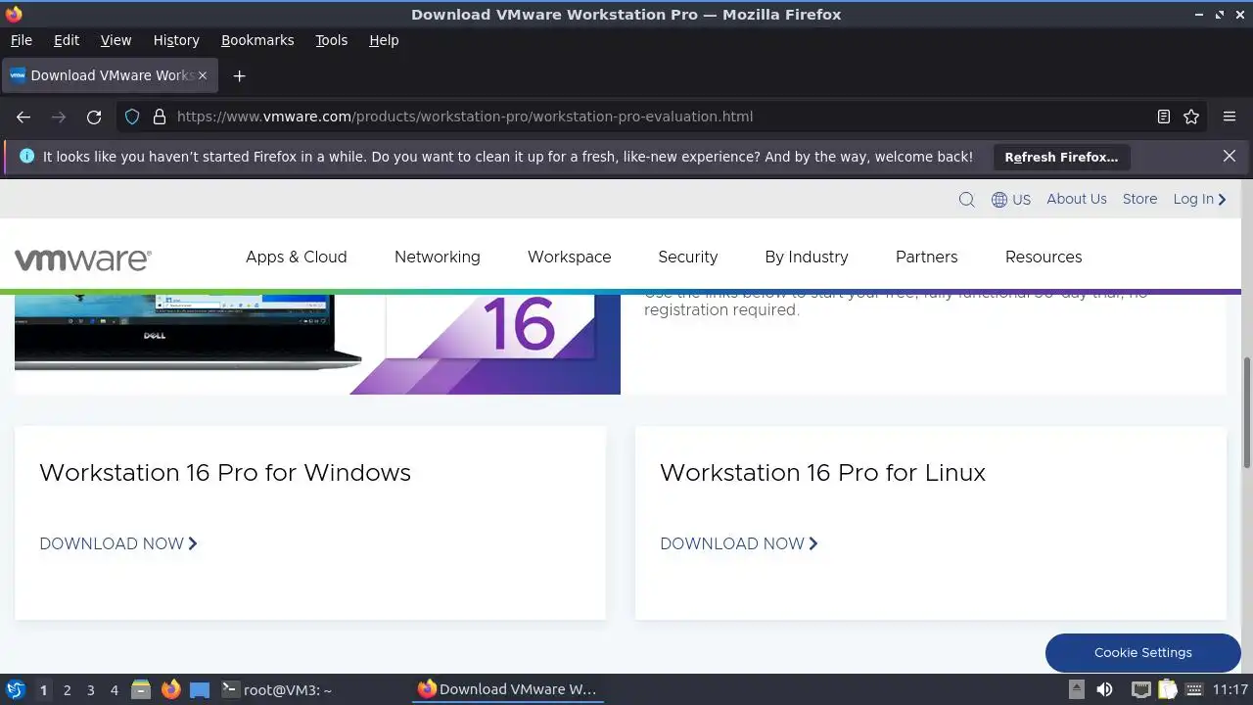
Task: Download Workstation 16 Pro for Windows
Action: (x=118, y=543)
